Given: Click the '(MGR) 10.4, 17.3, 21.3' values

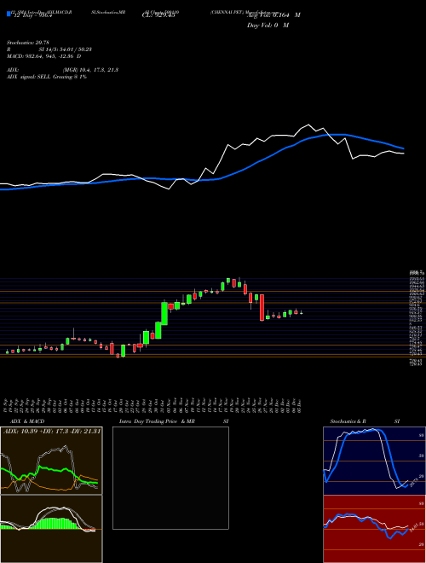Looking at the screenshot, I should [90, 70].
